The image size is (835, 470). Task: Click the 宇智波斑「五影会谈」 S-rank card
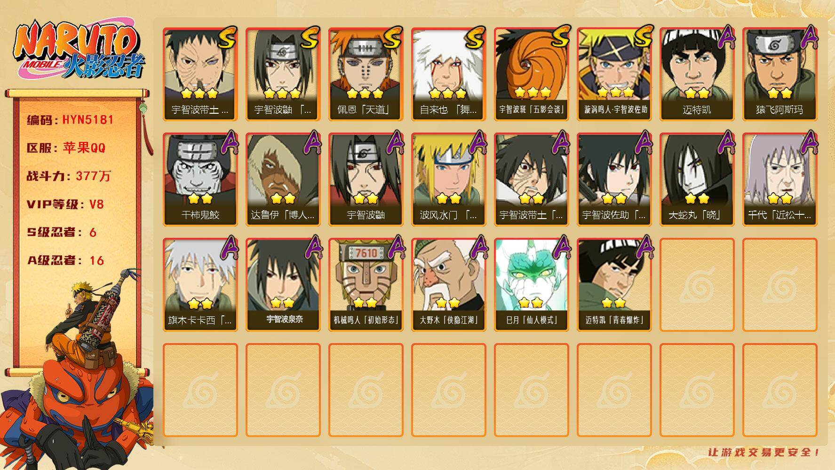point(531,74)
